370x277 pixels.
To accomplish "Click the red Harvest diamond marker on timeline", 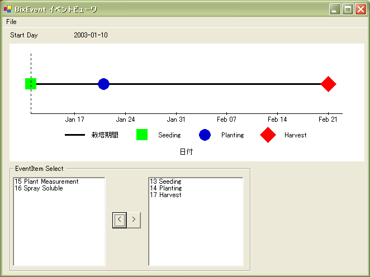I will pyautogui.click(x=329, y=84).
